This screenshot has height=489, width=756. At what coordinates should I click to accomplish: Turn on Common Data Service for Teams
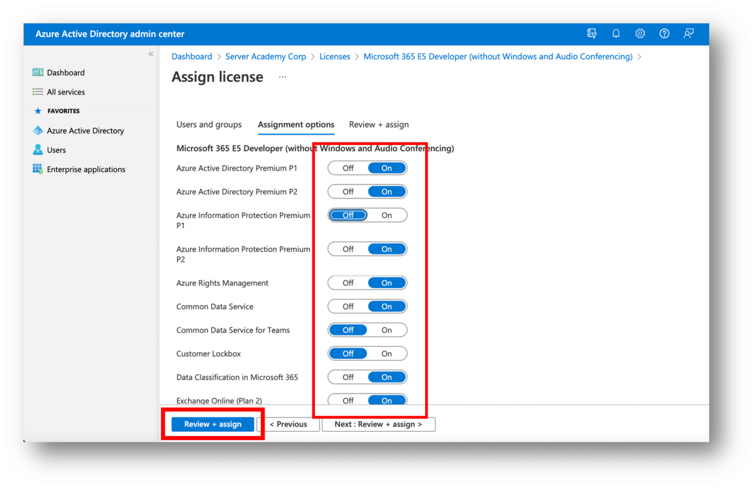(x=386, y=330)
